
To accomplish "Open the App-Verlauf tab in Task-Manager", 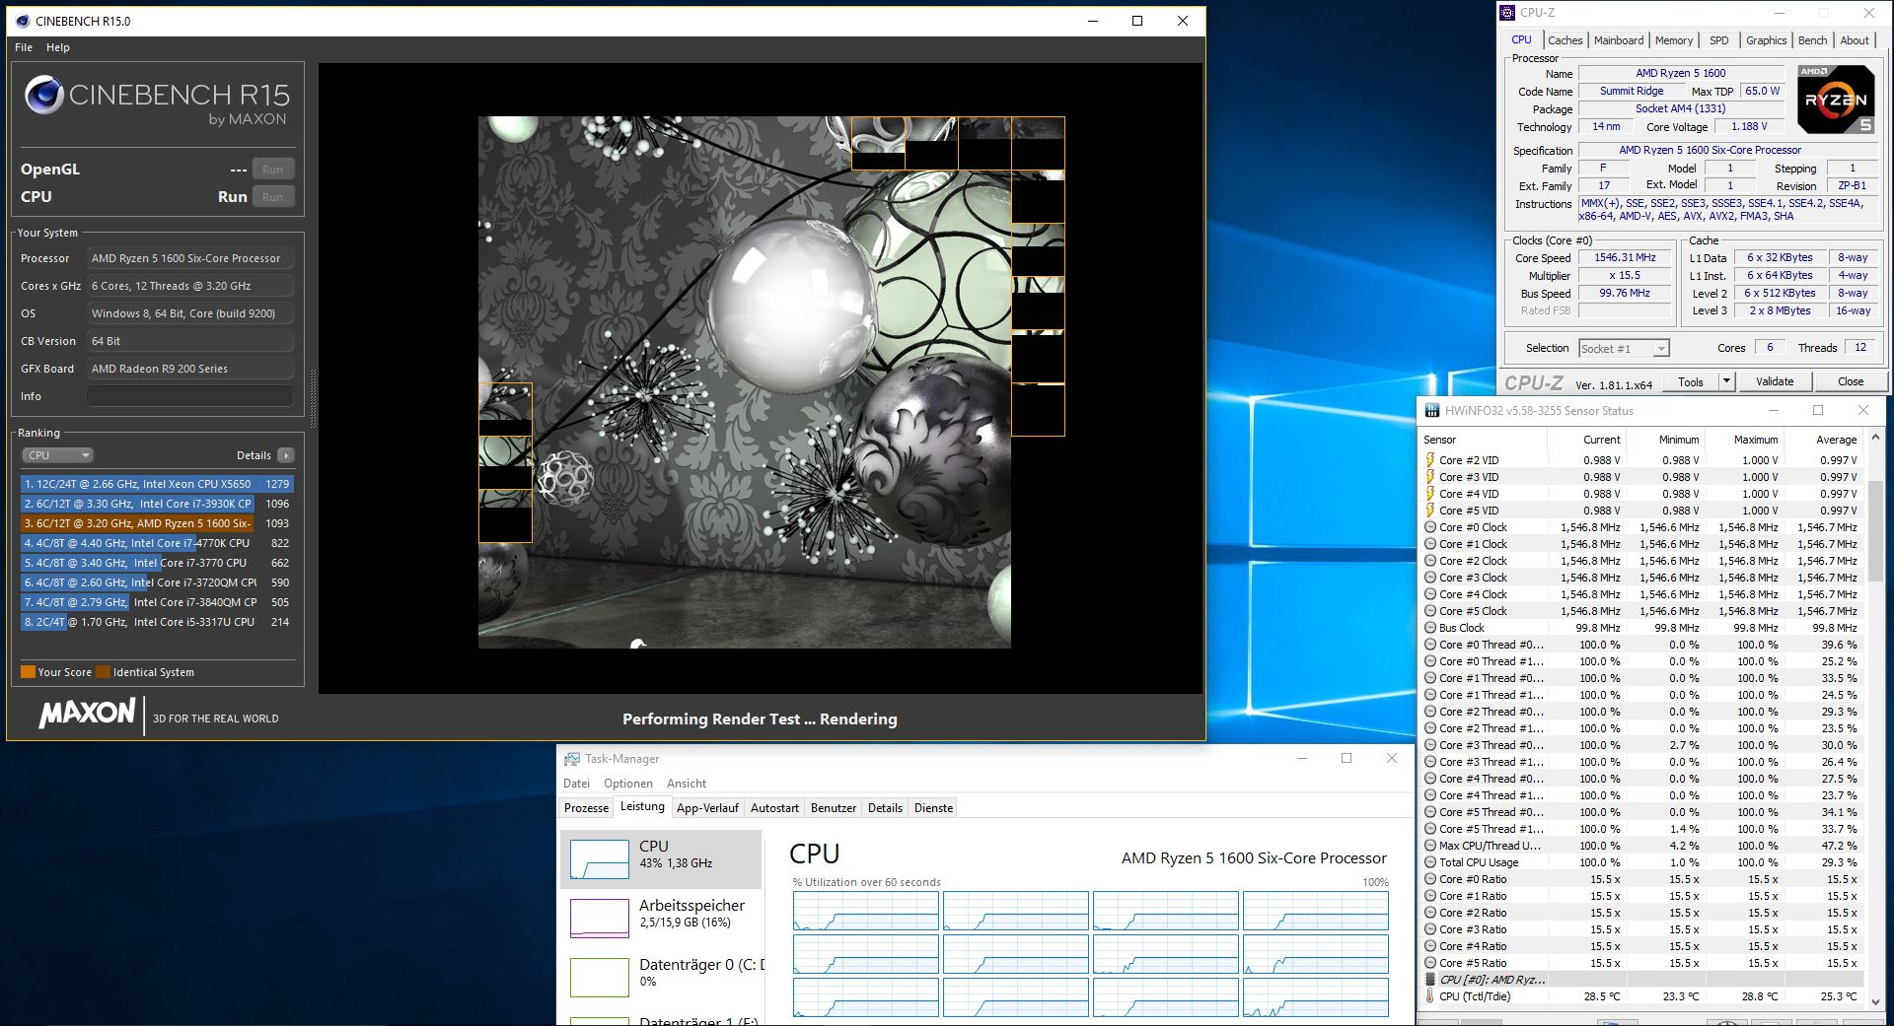I will pos(707,808).
